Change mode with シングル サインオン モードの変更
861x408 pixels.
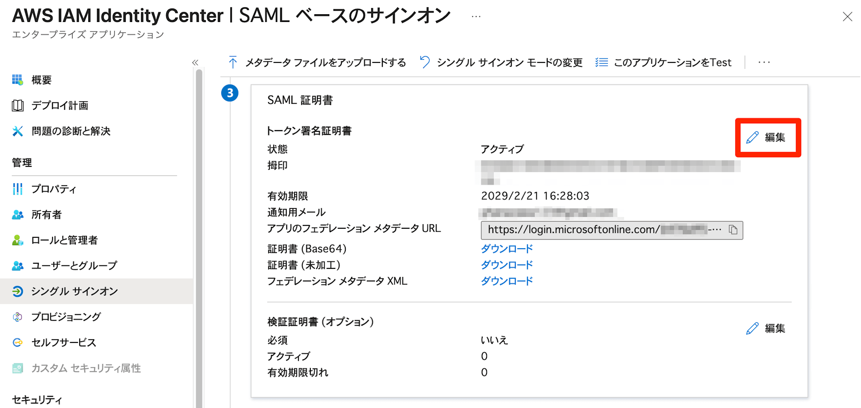click(x=509, y=62)
